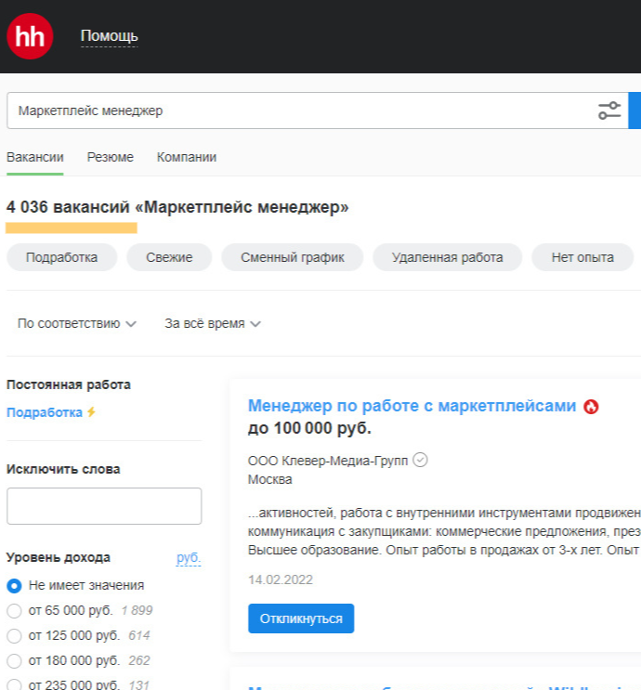This screenshot has width=641, height=690.
Task: Click the 14.02.2022 posting date
Action: click(281, 580)
